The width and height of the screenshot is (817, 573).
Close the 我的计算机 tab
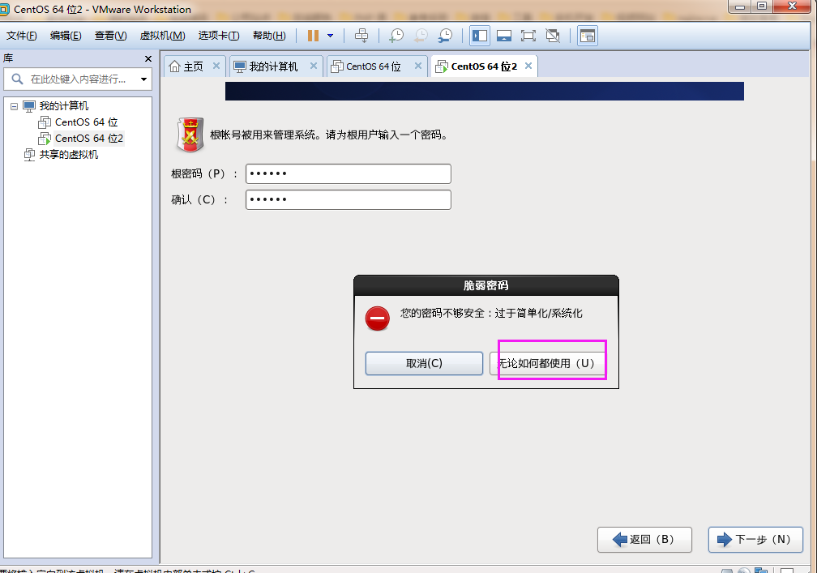[314, 66]
